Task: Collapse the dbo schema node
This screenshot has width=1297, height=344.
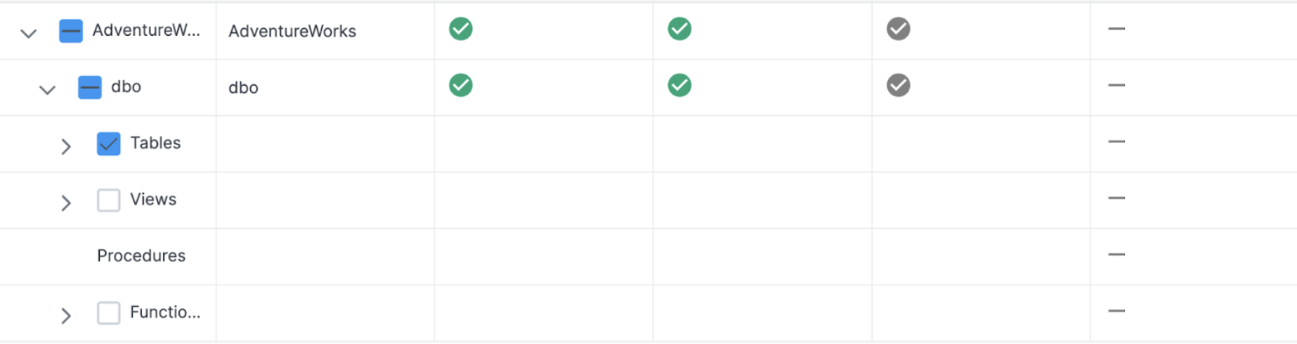Action: (47, 89)
